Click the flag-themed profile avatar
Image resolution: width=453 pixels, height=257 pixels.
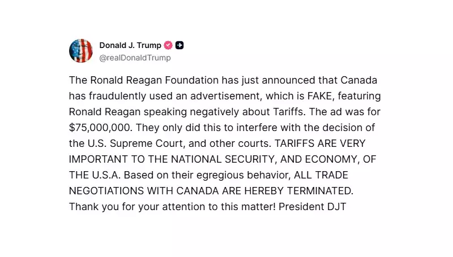coord(81,51)
